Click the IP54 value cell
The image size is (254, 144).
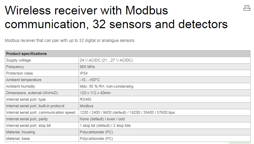click(84, 73)
